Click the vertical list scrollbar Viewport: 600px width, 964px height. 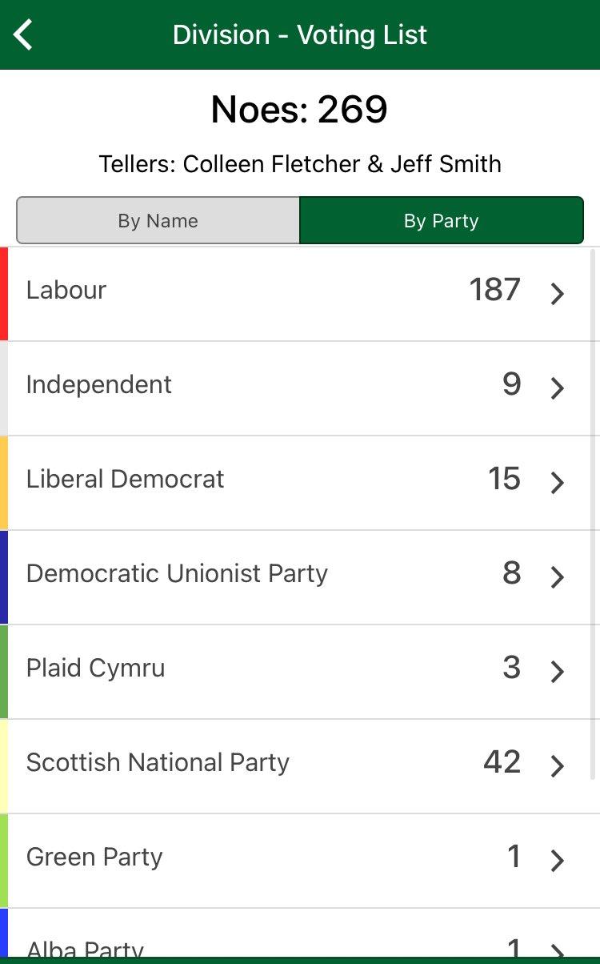coord(593,513)
